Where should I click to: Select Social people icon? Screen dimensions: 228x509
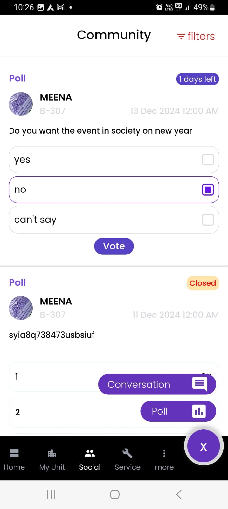90,453
